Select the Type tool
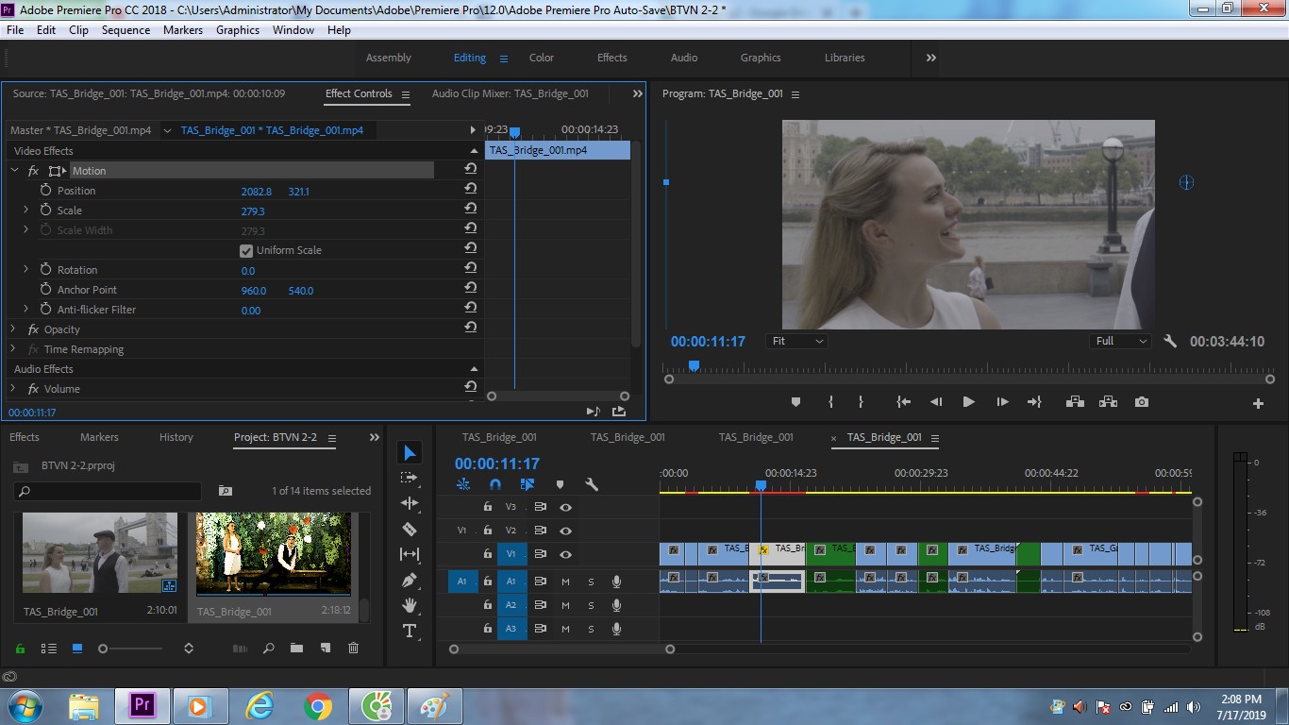 pyautogui.click(x=410, y=631)
